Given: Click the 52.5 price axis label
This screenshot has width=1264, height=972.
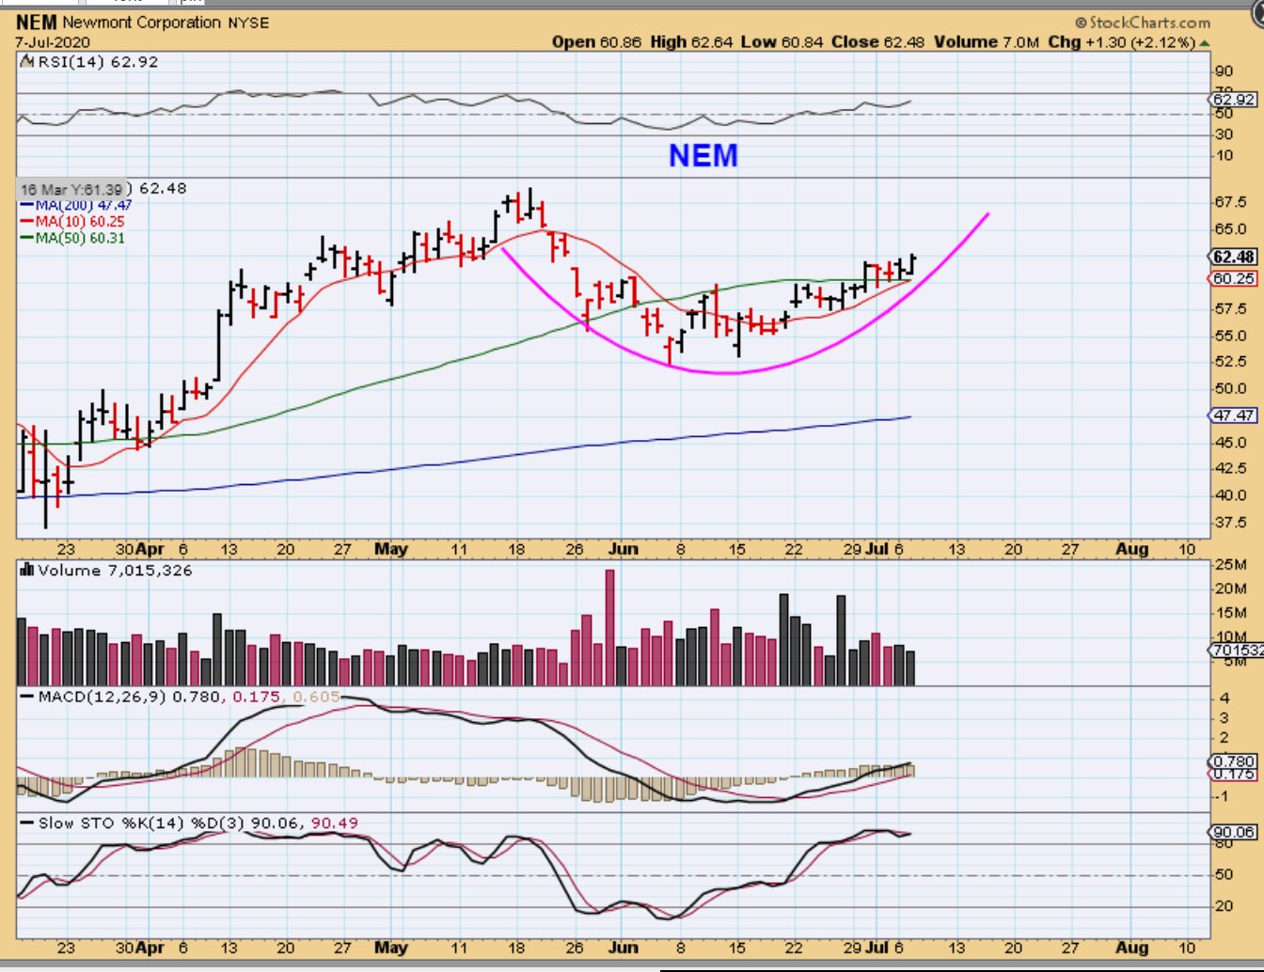Looking at the screenshot, I should point(1230,362).
